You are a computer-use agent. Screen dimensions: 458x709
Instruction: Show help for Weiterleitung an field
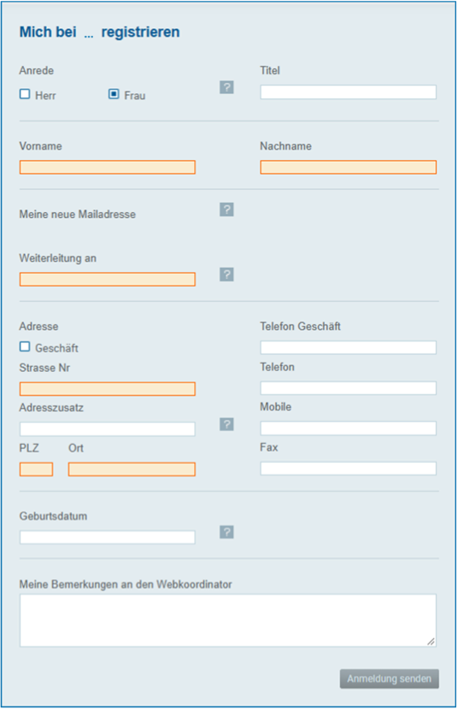click(226, 275)
